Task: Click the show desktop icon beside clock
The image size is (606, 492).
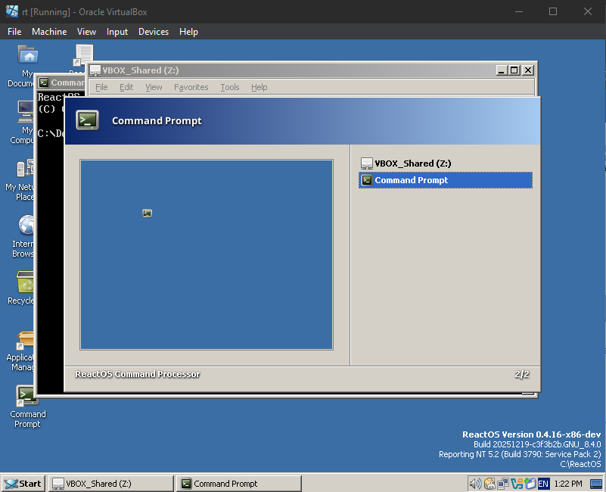Action: 593,484
